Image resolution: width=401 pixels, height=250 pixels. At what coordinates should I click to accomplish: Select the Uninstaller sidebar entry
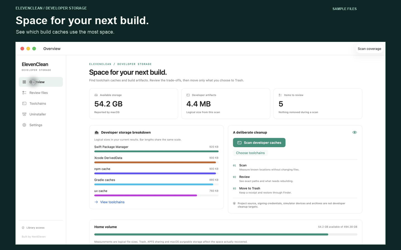tap(41, 114)
